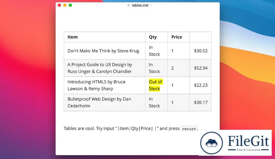The height and width of the screenshot is (159, 275).
Task: Minimize the window using the yellow button
Action: click(x=65, y=5)
